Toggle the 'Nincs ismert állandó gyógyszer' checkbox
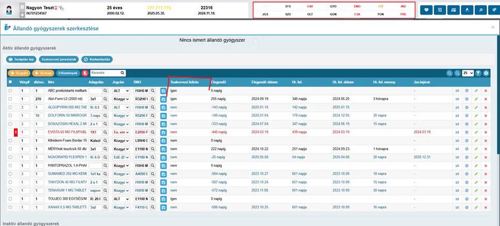This screenshot has width=500, height=226. coord(255,40)
